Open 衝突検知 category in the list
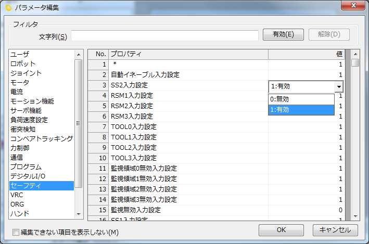The image size is (369, 244). pyautogui.click(x=23, y=129)
